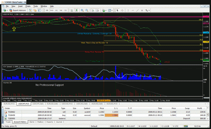Select the Trendline drawing tool
Screen dimensions: 211x129
click(x=137, y=10)
